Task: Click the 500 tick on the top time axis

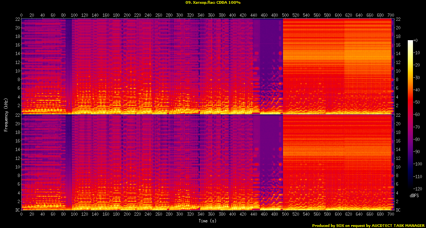Action: click(x=285, y=15)
